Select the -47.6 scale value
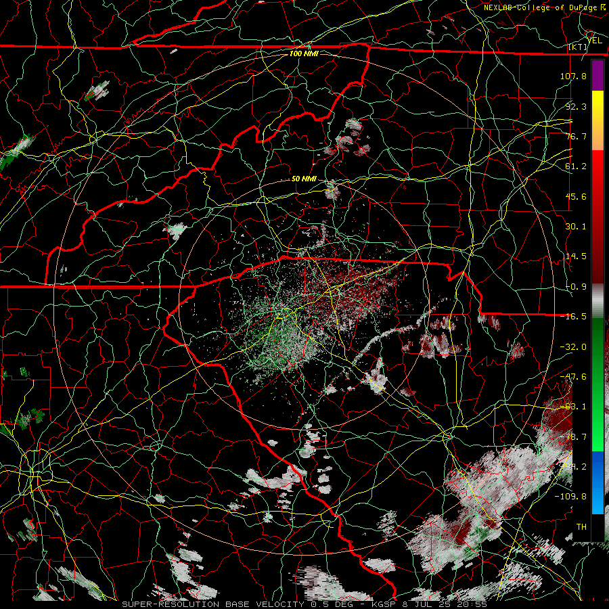Viewport: 609px width, 609px height. click(x=573, y=377)
